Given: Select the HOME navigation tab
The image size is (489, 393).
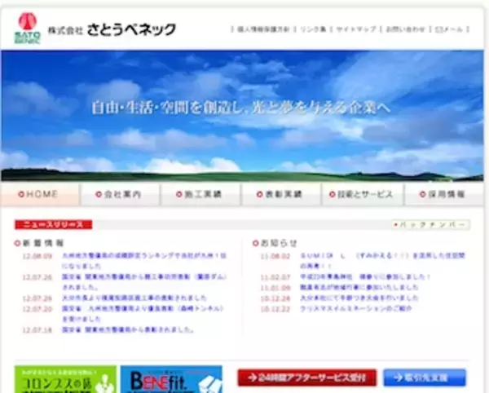Looking at the screenshot, I should coord(40,194).
